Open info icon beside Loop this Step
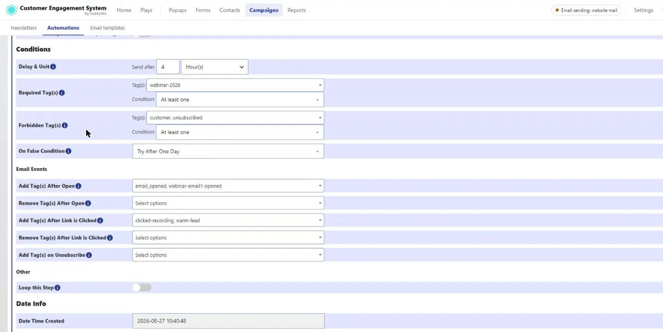Viewport: 663px width, 332px height. (57, 287)
